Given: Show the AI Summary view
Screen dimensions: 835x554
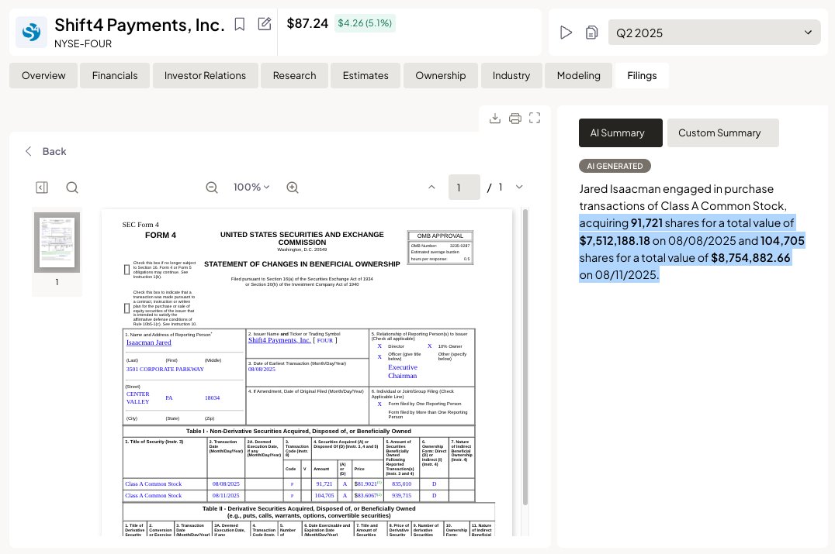Looking at the screenshot, I should pyautogui.click(x=620, y=133).
